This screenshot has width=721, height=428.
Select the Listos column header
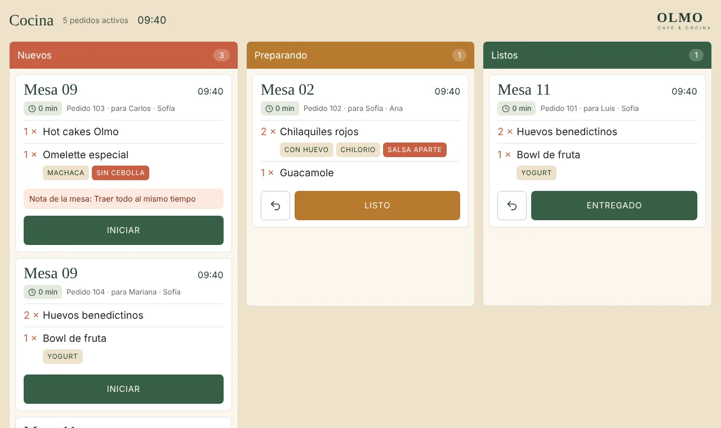pyautogui.click(x=597, y=55)
